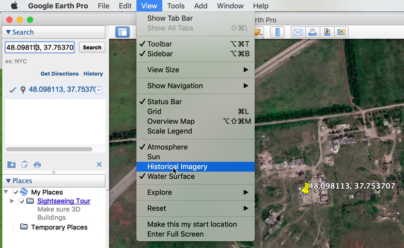This screenshot has width=404, height=248.
Task: Click the email envelope toolbar icon
Action: tap(298, 32)
